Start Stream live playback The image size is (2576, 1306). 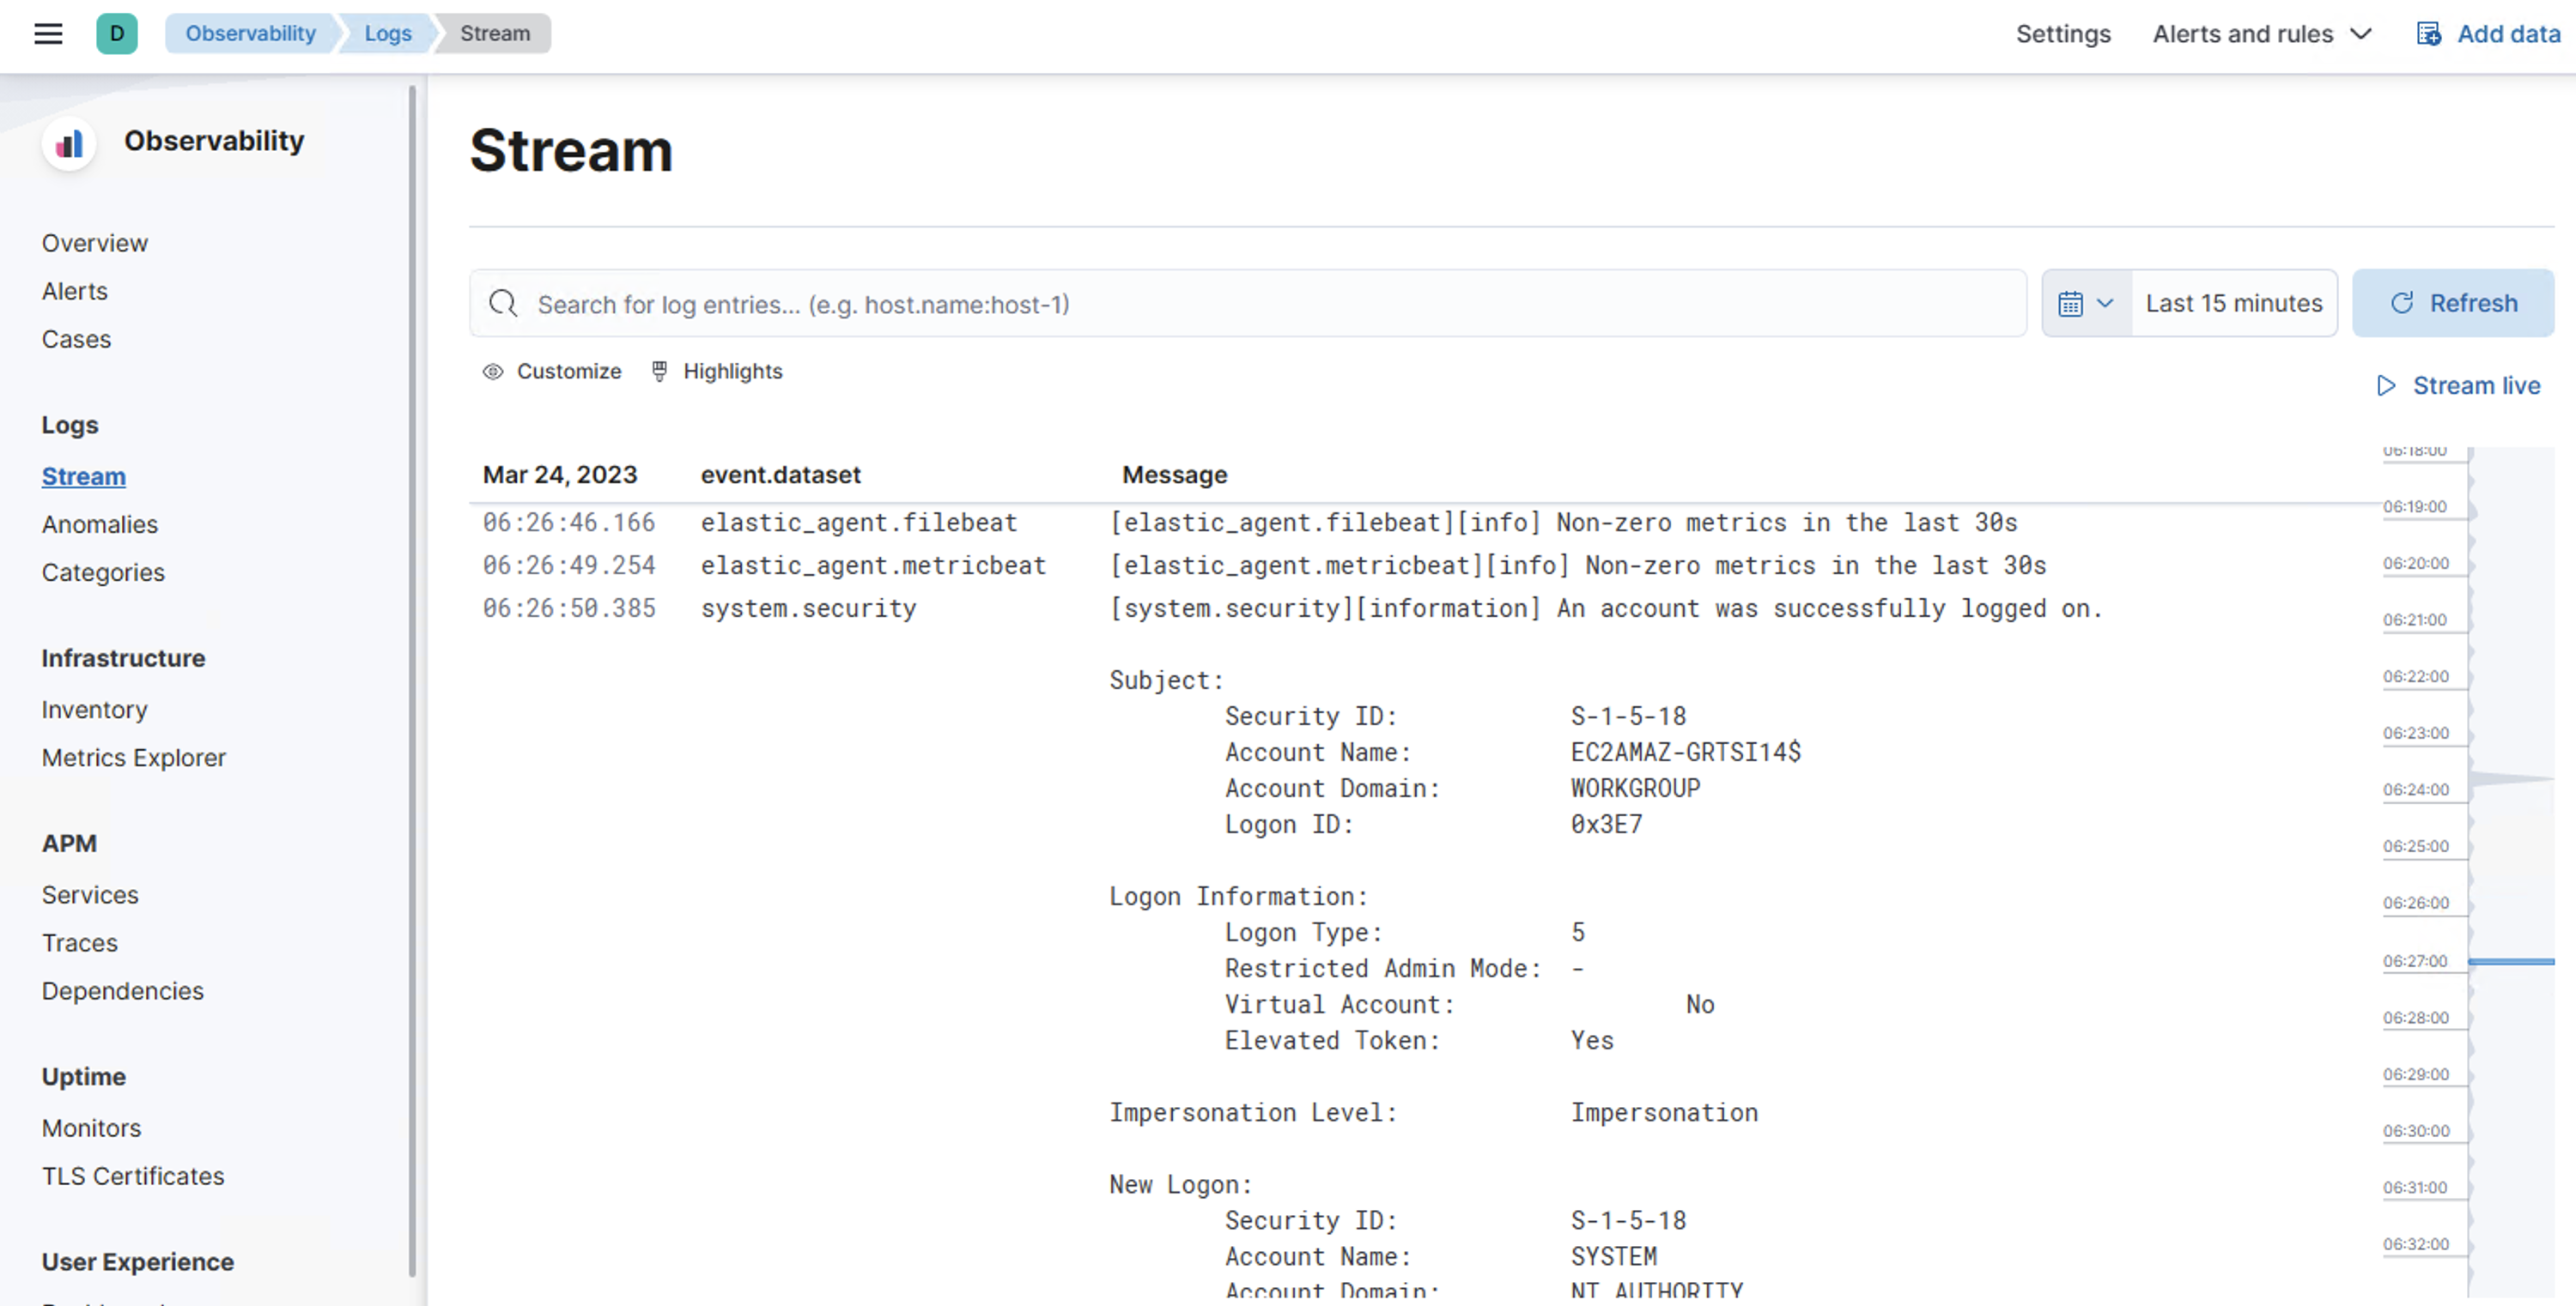2458,385
